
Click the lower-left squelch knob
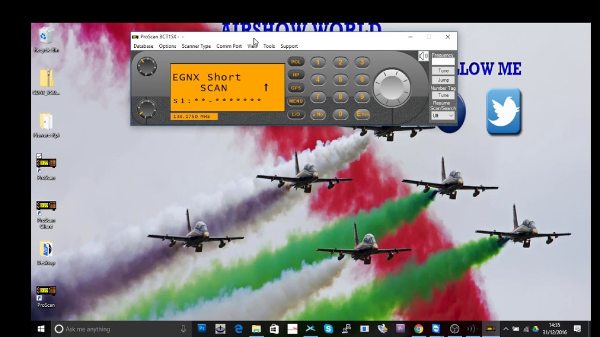(147, 109)
